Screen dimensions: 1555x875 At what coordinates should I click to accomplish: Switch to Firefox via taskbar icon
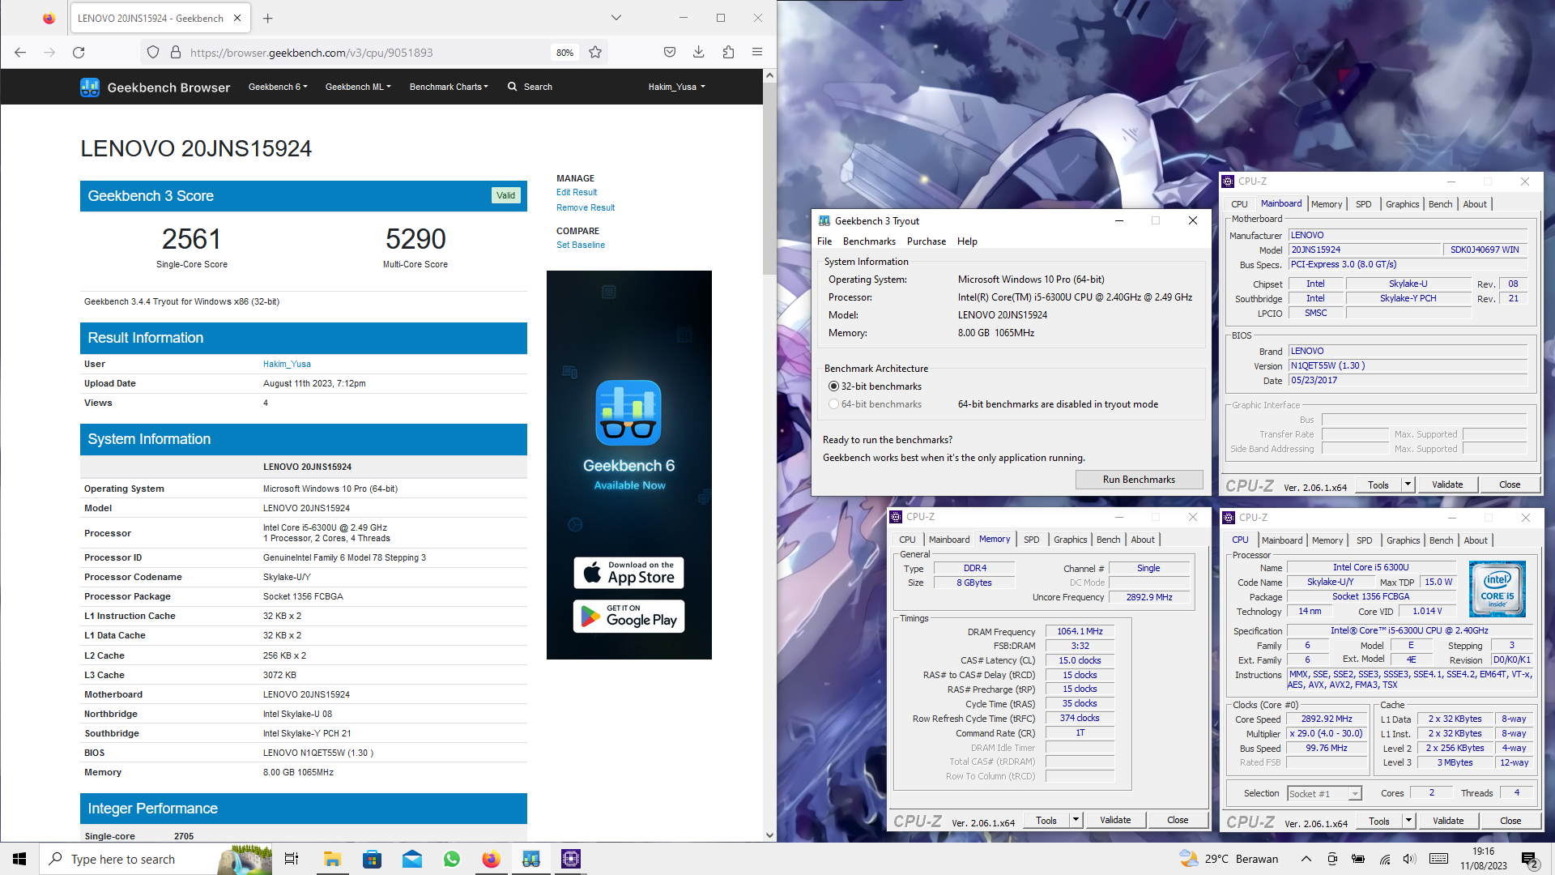pyautogui.click(x=491, y=859)
